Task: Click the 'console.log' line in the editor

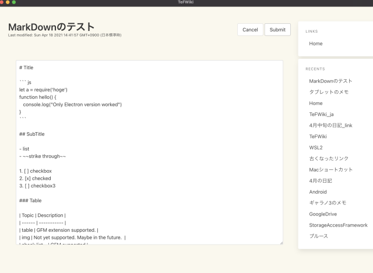Action: point(72,105)
